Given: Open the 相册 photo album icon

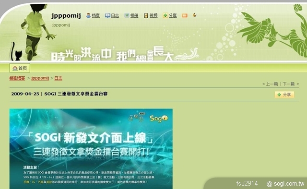Looking at the screenshot, I should (127, 15).
